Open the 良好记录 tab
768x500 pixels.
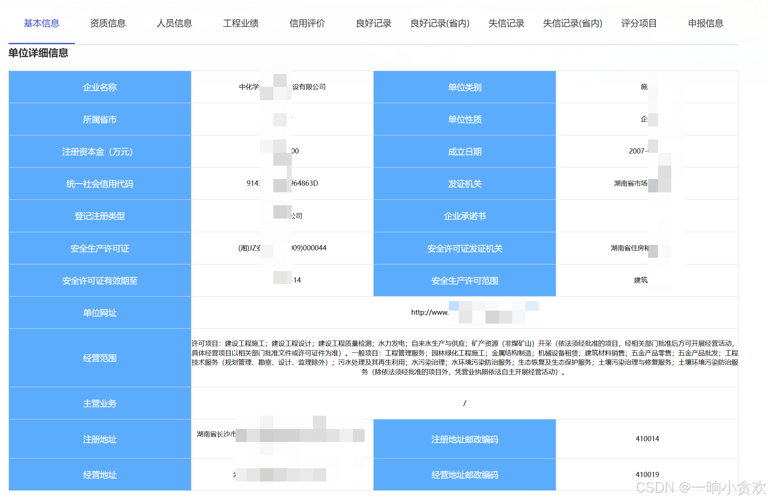[373, 23]
